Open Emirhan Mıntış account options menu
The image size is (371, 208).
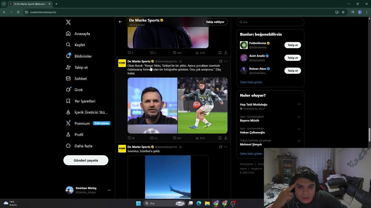click(109, 190)
